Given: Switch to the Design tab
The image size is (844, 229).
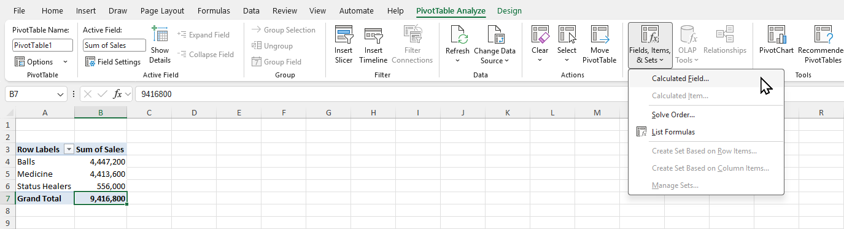Looking at the screenshot, I should click(x=509, y=10).
